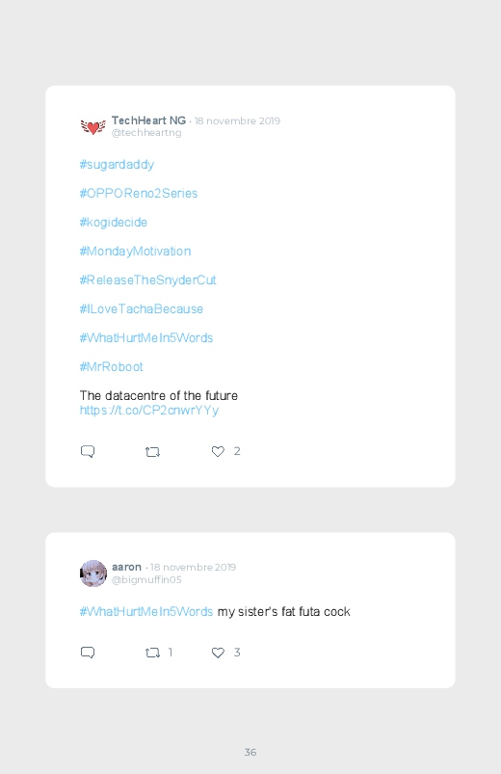
Task: Open the #sugardaddy hashtag
Action: click(x=117, y=165)
